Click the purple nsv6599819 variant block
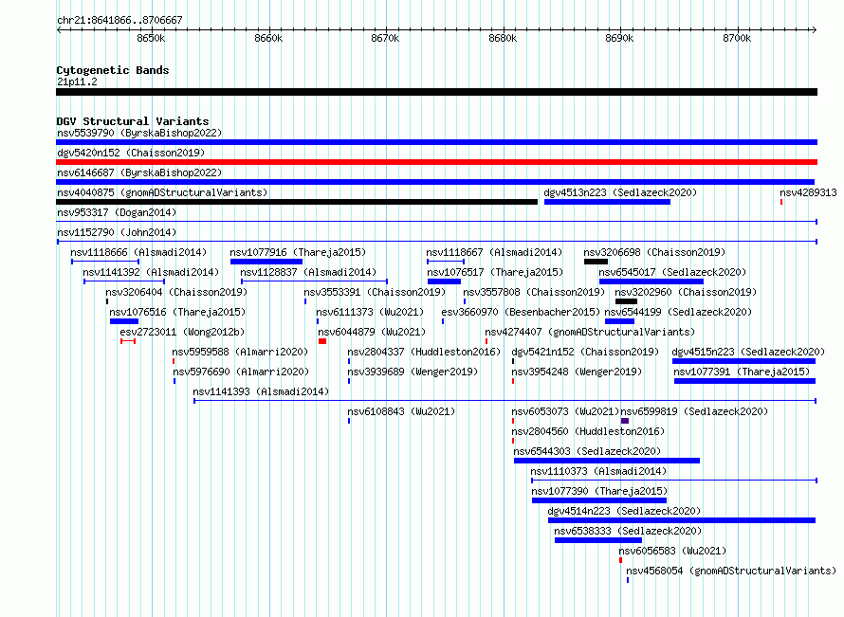Viewport: 844px width, 617px height. pos(625,421)
